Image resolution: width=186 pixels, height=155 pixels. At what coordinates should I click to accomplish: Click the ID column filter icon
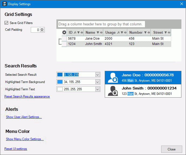click(x=78, y=33)
